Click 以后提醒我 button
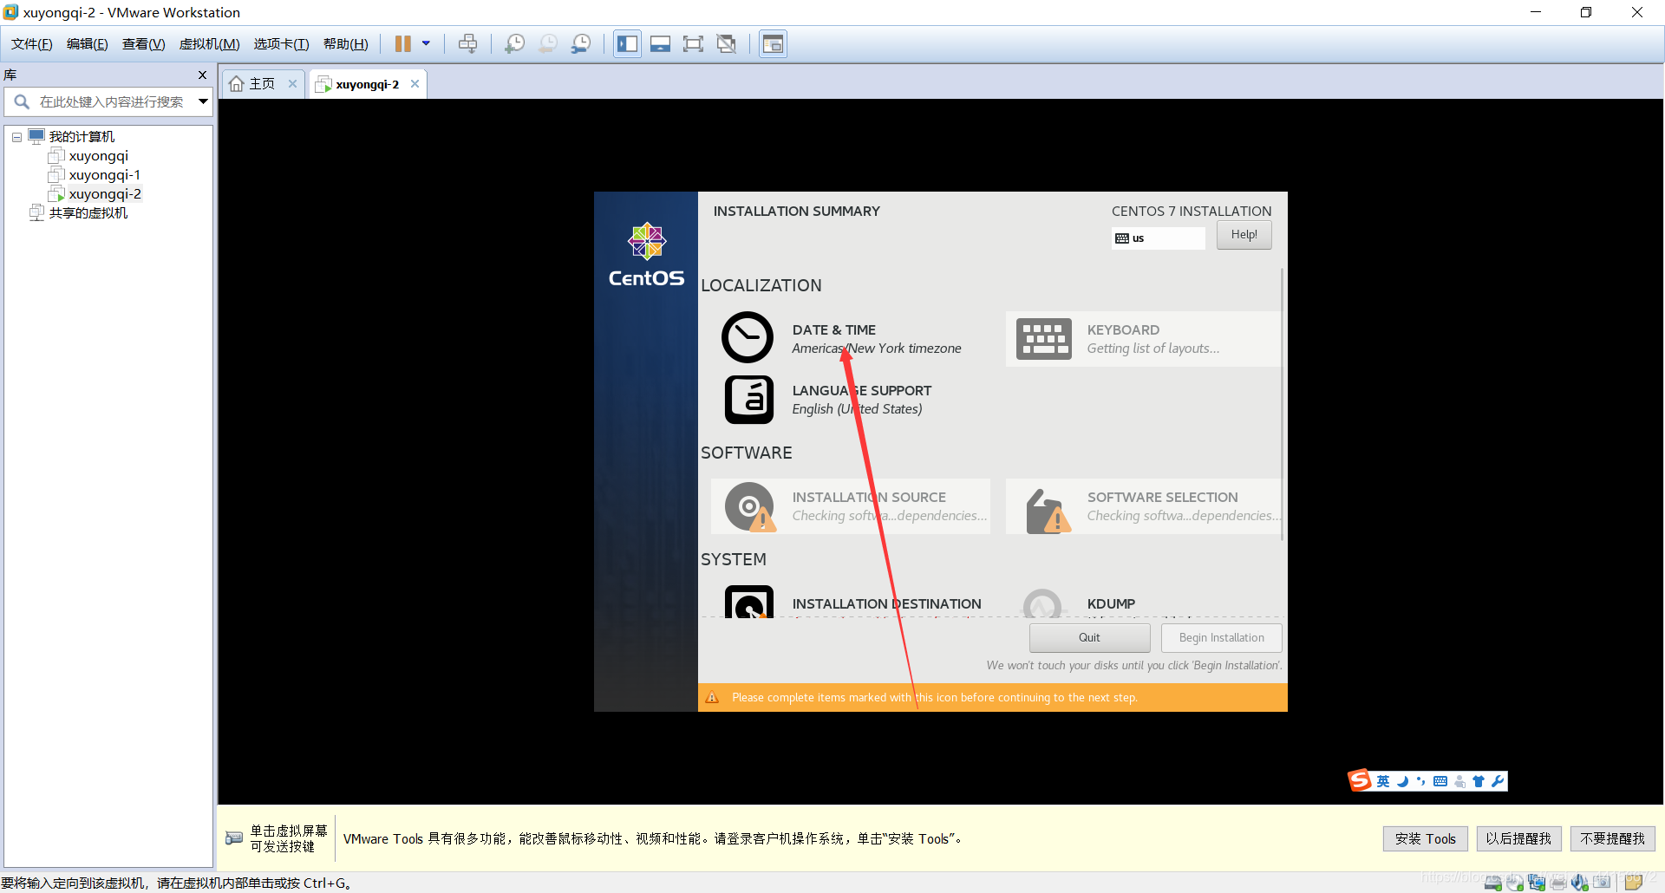The height and width of the screenshot is (893, 1665). point(1518,839)
